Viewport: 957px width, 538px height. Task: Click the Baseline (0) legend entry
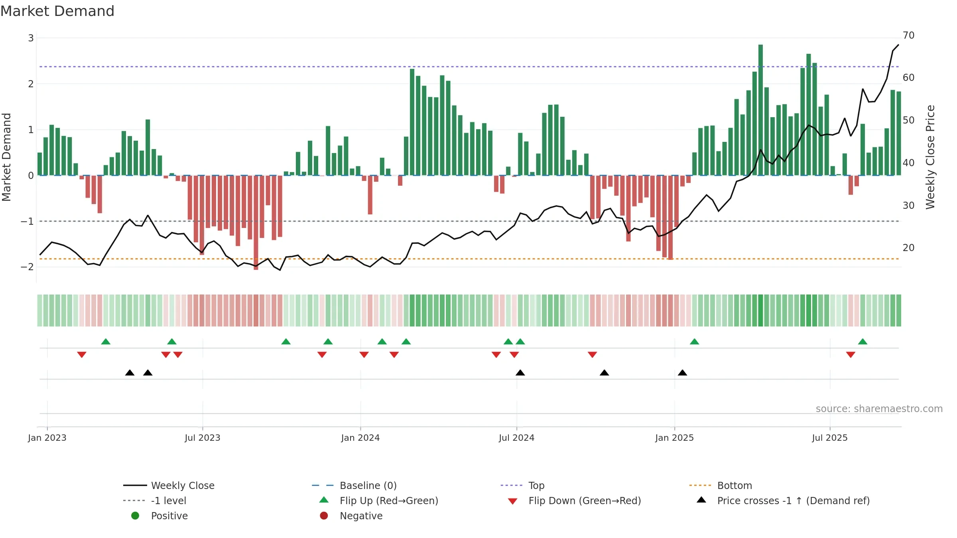coord(354,485)
